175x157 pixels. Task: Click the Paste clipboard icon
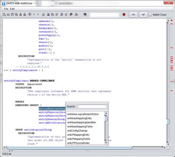pyautogui.click(x=57, y=15)
